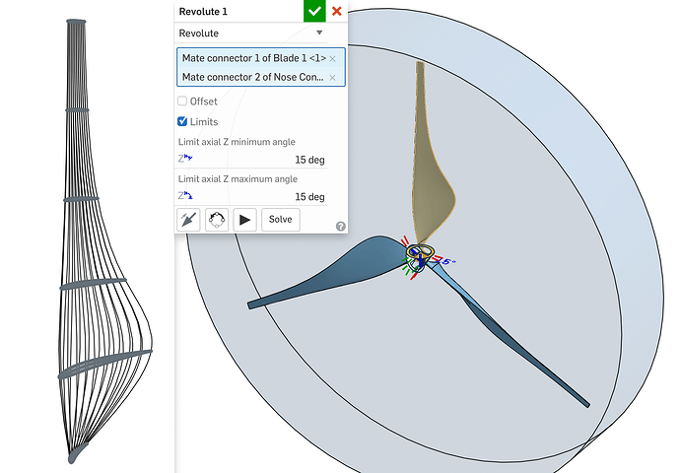680x473 pixels.
Task: Open the Revolute mate type dropdown
Action: click(251, 34)
